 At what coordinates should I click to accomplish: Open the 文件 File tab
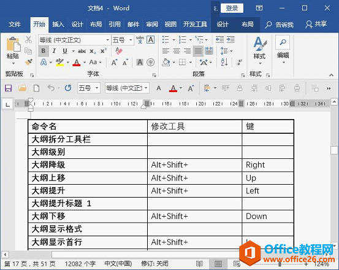pos(15,24)
